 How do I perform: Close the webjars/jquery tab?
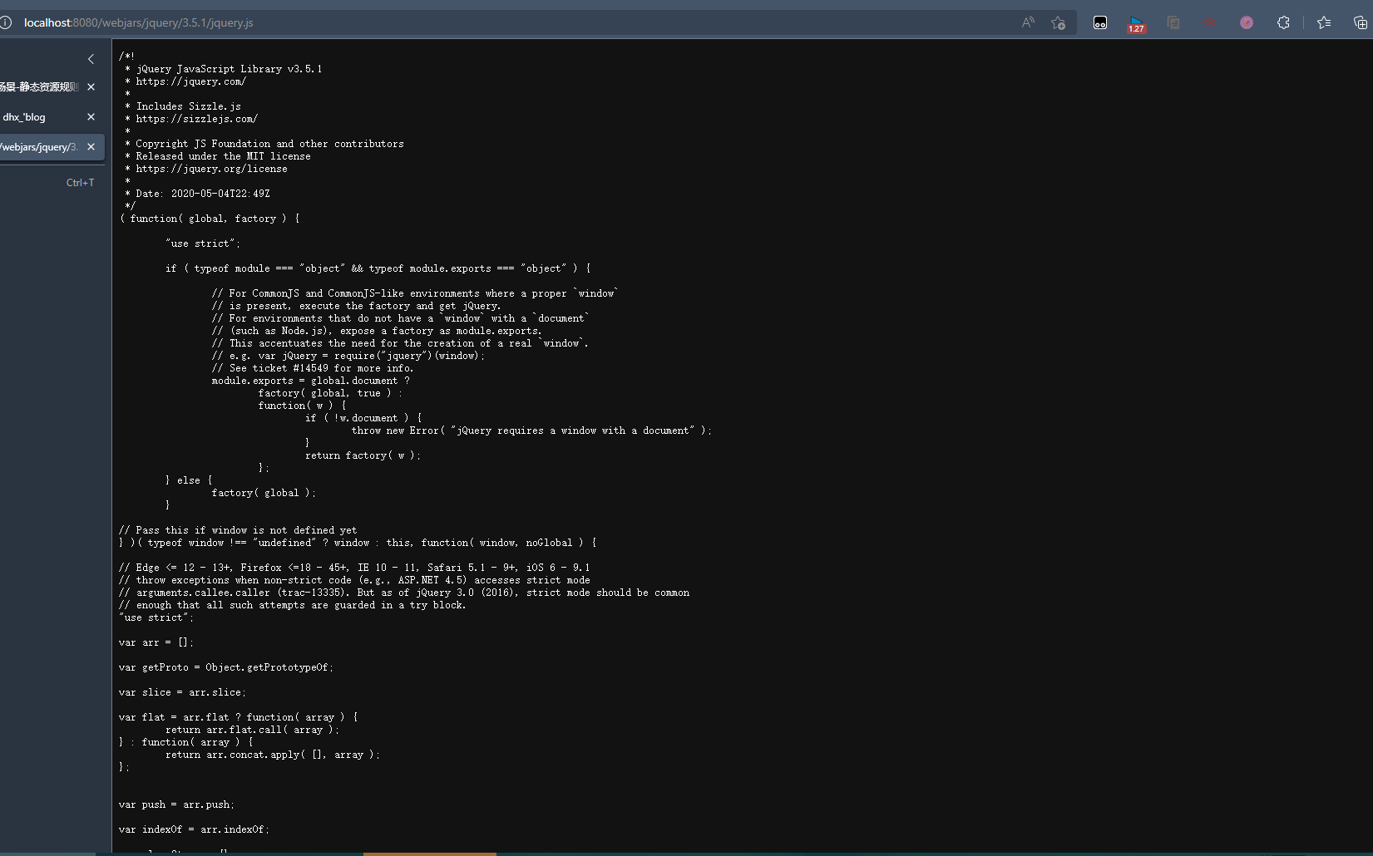[x=91, y=147]
